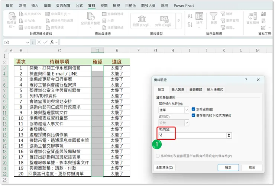Open 最近使用的來源 recent sources
Screen dimensions: 275x186
tap(59, 21)
